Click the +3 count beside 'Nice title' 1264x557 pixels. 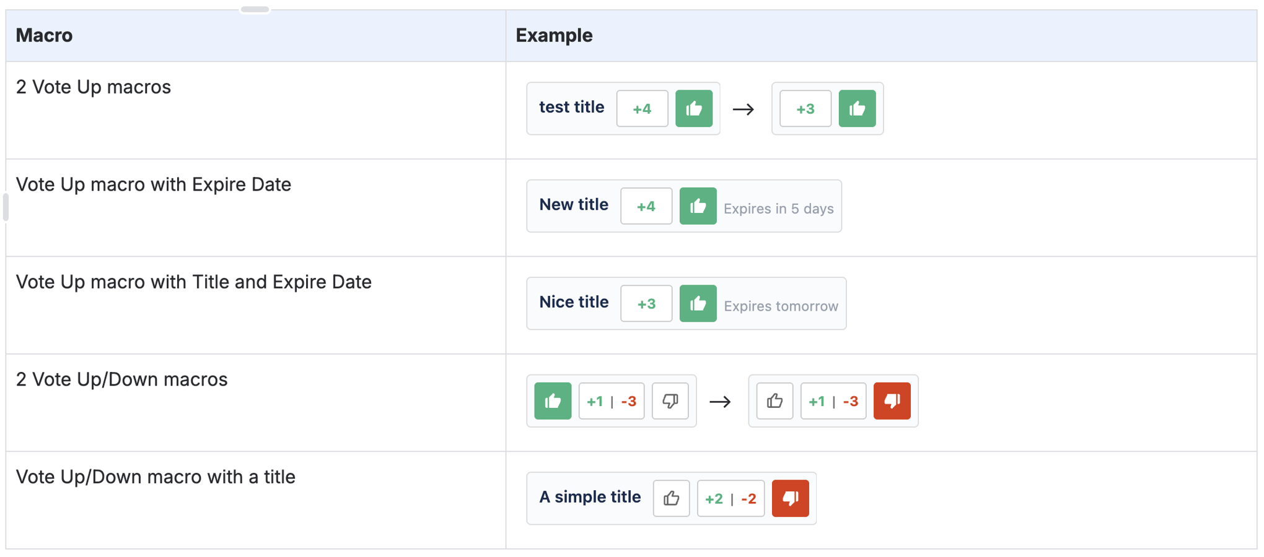(x=646, y=303)
